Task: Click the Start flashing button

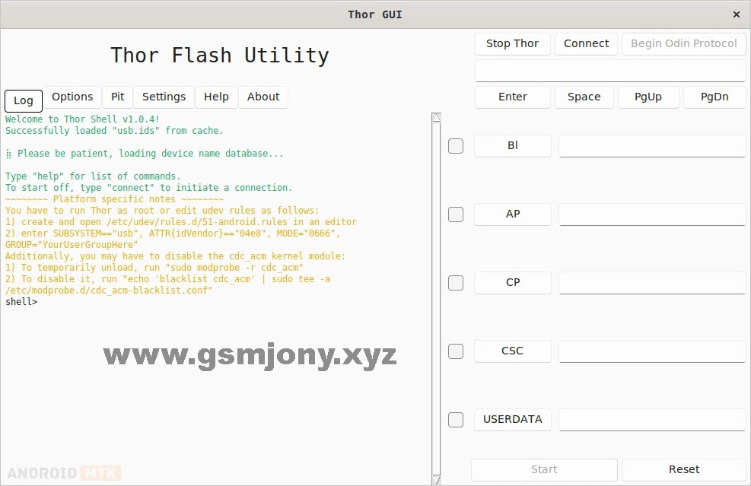Action: tap(544, 470)
